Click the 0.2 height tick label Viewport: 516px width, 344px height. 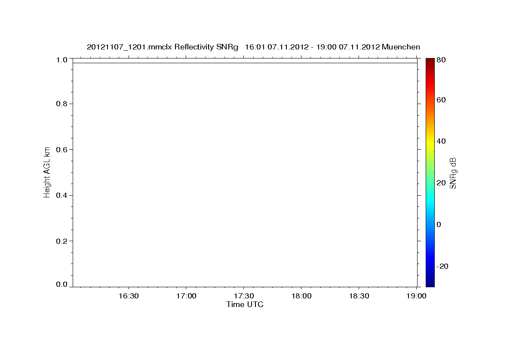pyautogui.click(x=62, y=241)
